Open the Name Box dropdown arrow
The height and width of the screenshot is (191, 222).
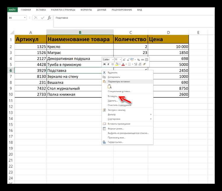tap(25, 18)
